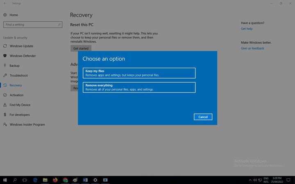Click the Windows Defender shield icon
295x184 pixels.
pyautogui.click(x=5, y=56)
